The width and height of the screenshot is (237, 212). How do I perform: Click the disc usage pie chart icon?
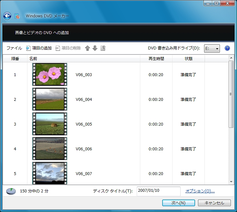click(11, 191)
